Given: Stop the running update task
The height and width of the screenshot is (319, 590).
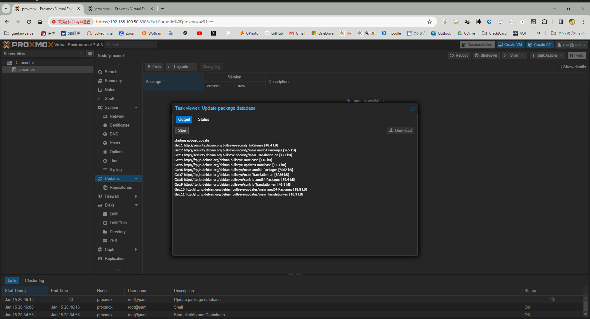Looking at the screenshot, I should coord(182,131).
